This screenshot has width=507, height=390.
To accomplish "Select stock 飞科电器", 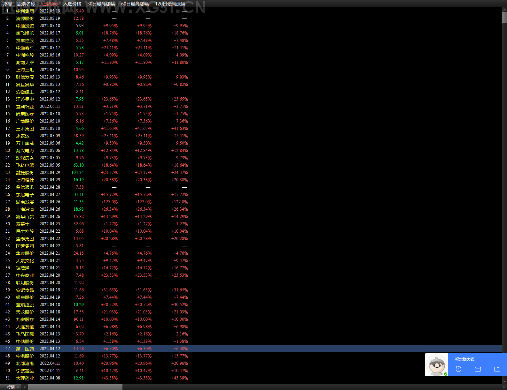I will pos(25,165).
